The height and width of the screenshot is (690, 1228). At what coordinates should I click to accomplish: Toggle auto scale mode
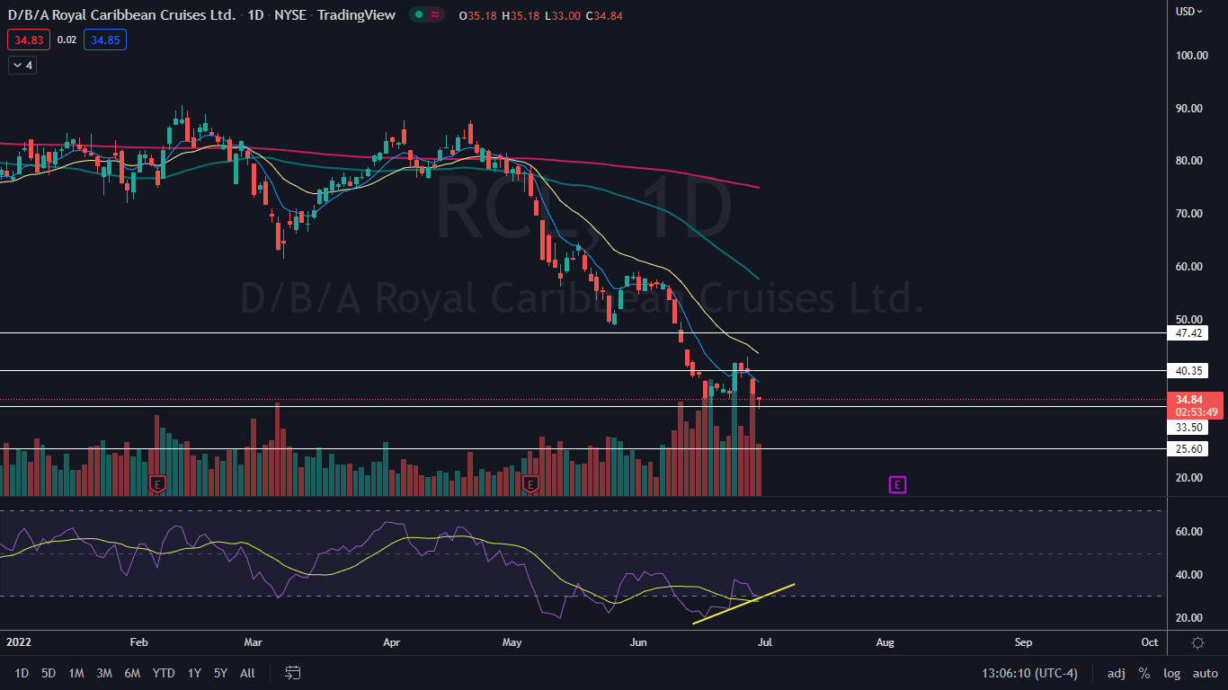1205,673
